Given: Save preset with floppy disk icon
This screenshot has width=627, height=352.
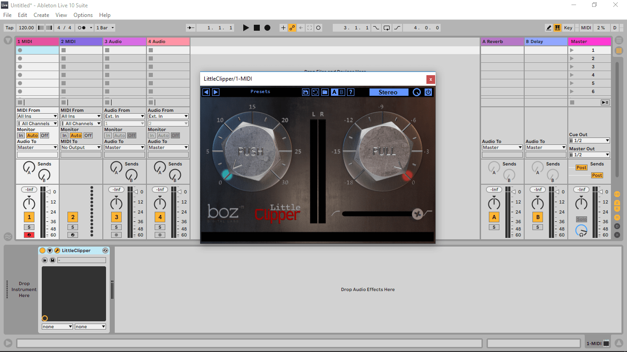Looking at the screenshot, I should click(x=306, y=92).
